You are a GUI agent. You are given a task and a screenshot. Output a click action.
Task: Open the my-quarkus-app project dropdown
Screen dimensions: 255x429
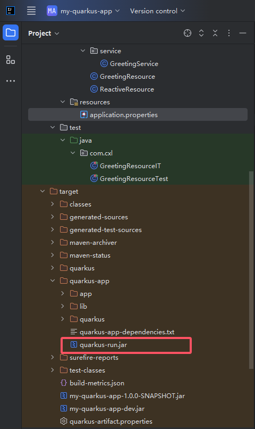tap(83, 11)
